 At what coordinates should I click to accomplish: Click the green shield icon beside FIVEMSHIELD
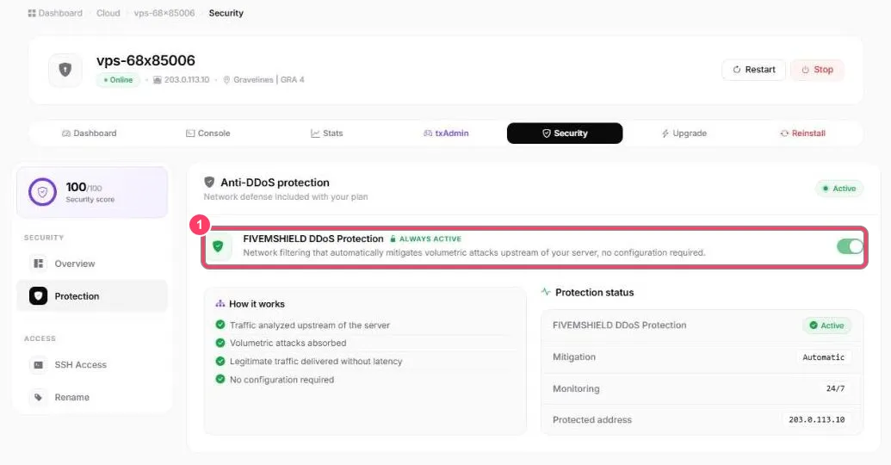[218, 247]
